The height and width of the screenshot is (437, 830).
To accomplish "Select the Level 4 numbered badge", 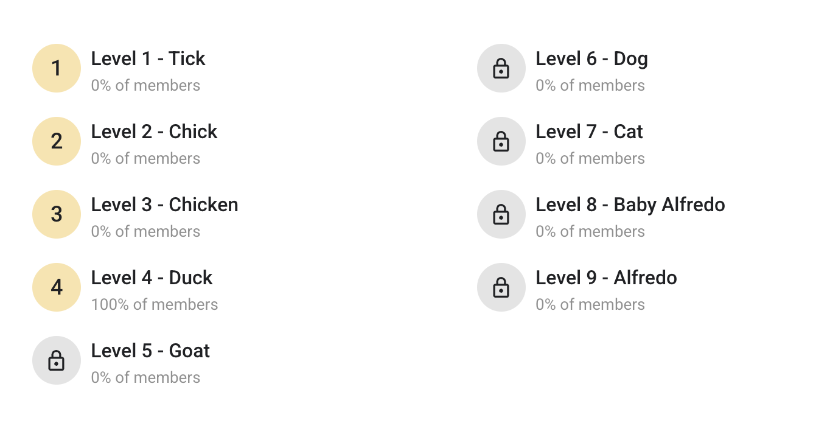I will pyautogui.click(x=57, y=287).
